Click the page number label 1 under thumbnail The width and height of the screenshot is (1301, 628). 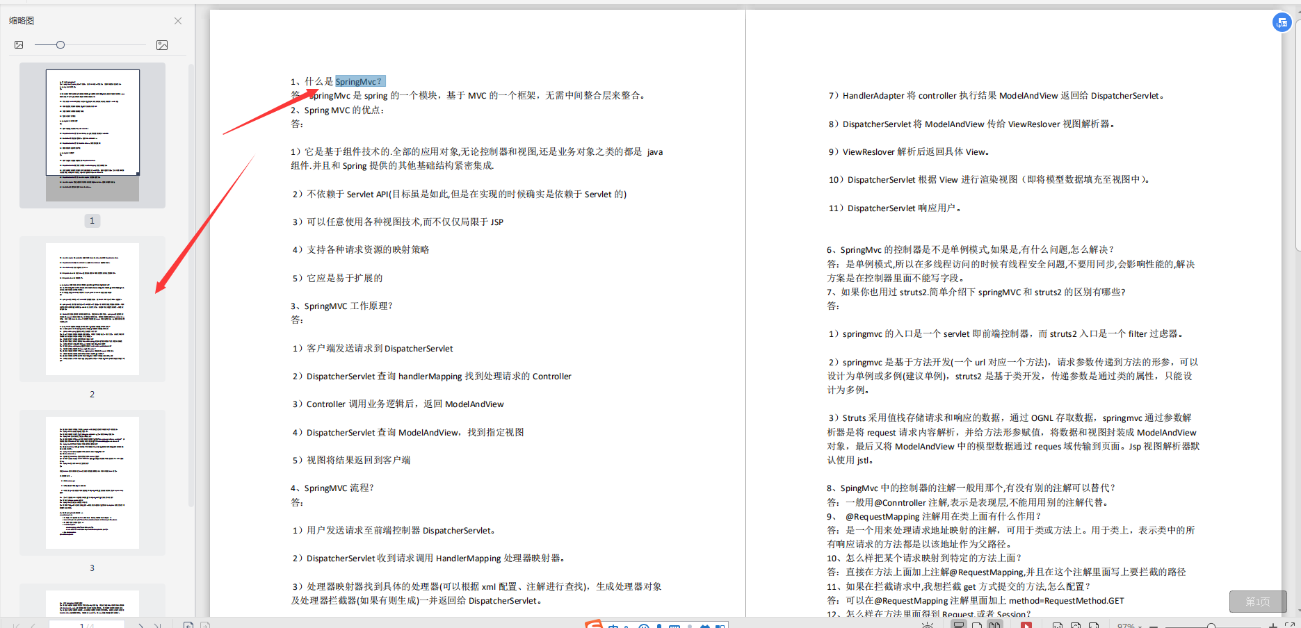(x=92, y=220)
